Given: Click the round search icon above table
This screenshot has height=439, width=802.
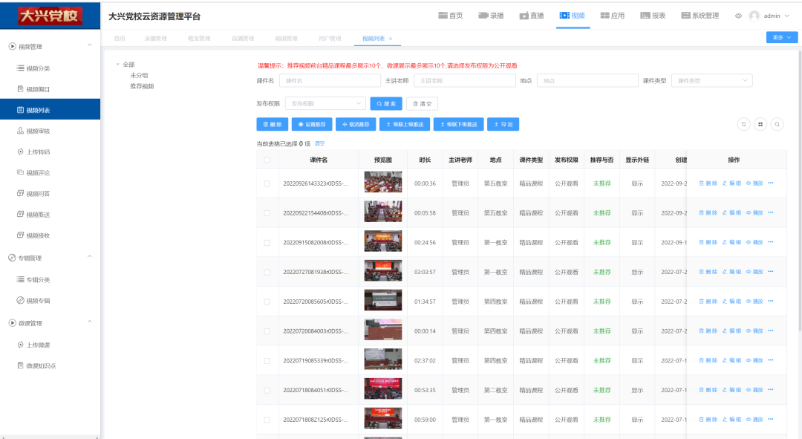Looking at the screenshot, I should pos(777,124).
